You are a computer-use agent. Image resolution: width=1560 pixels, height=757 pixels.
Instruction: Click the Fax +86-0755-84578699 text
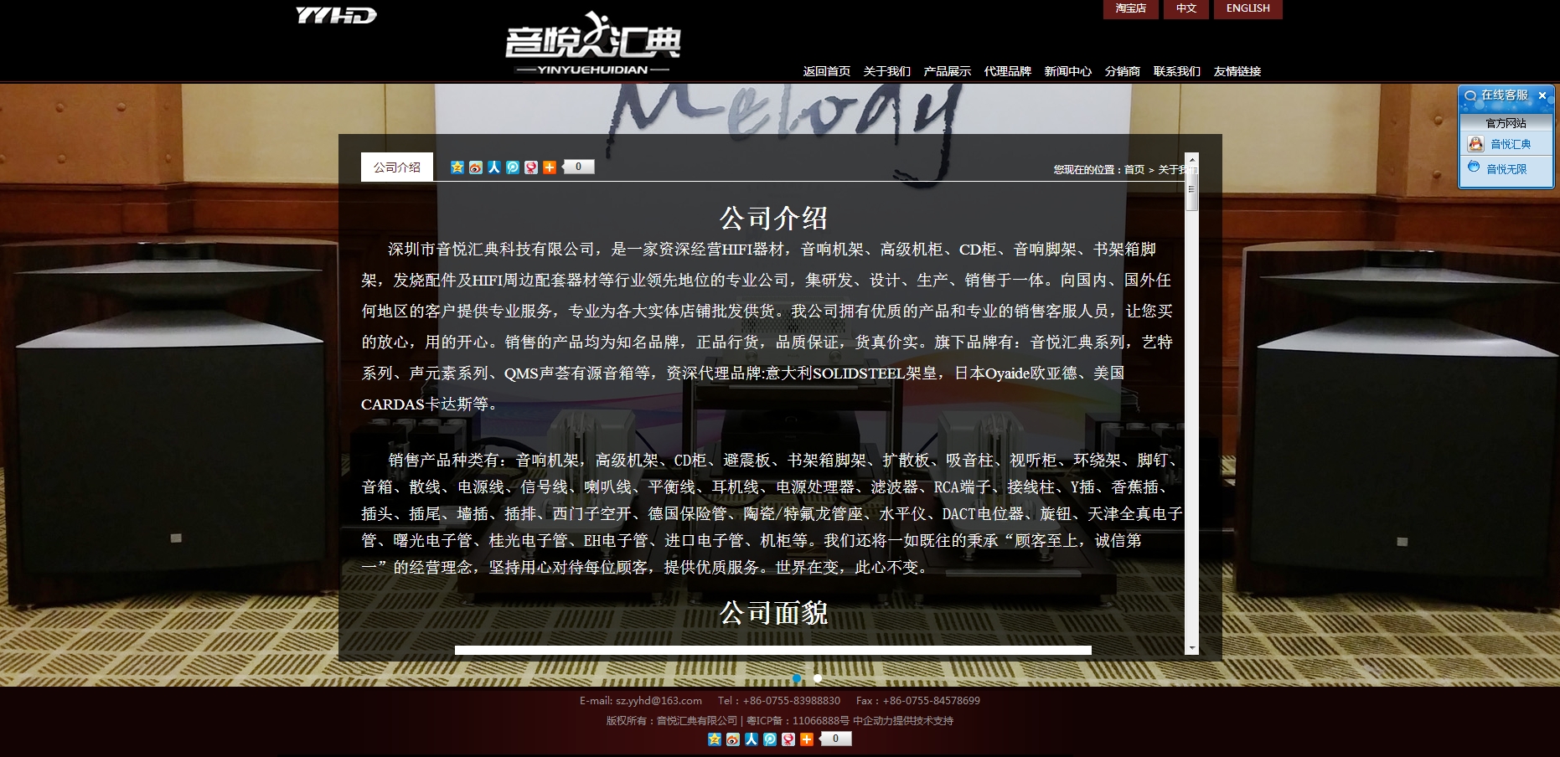point(918,701)
